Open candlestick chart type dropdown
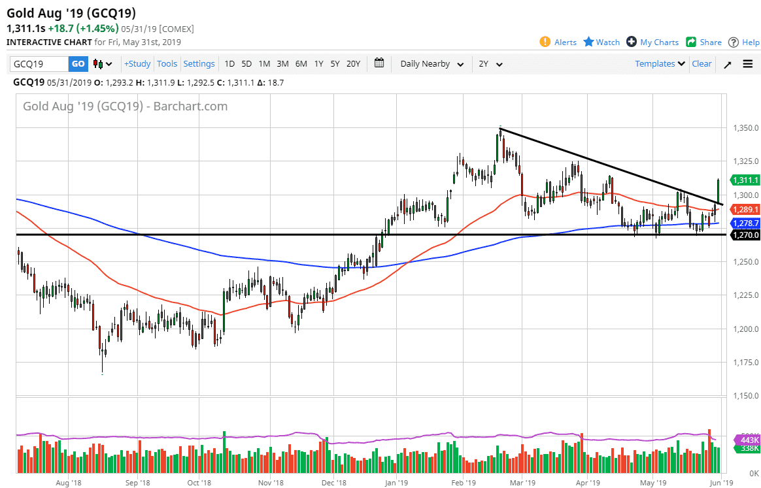 click(102, 63)
